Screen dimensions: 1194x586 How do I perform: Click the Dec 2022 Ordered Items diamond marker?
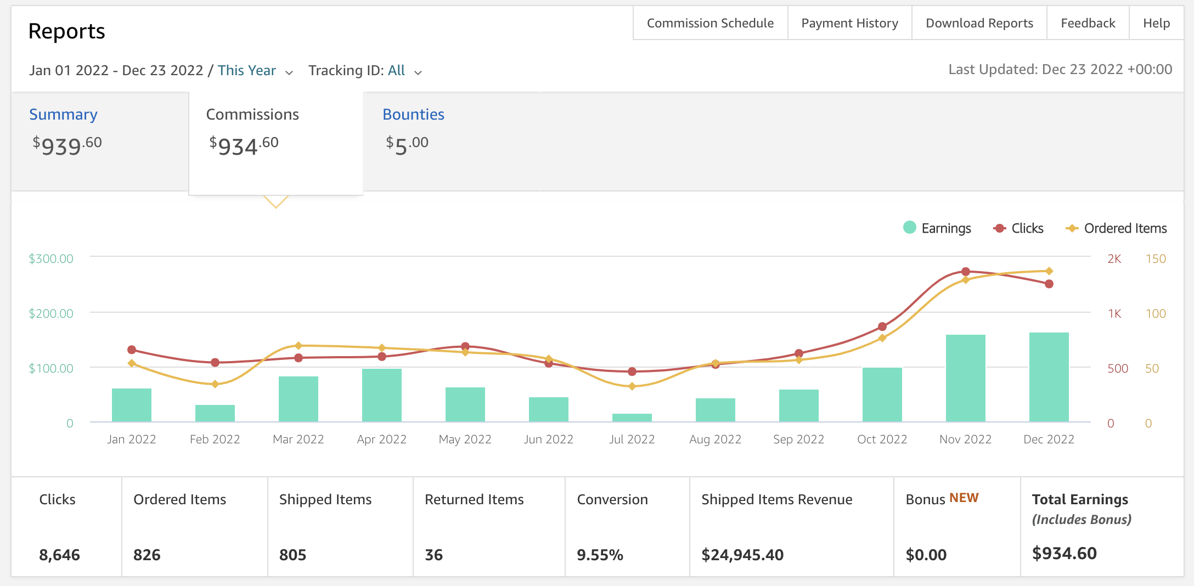1049,271
